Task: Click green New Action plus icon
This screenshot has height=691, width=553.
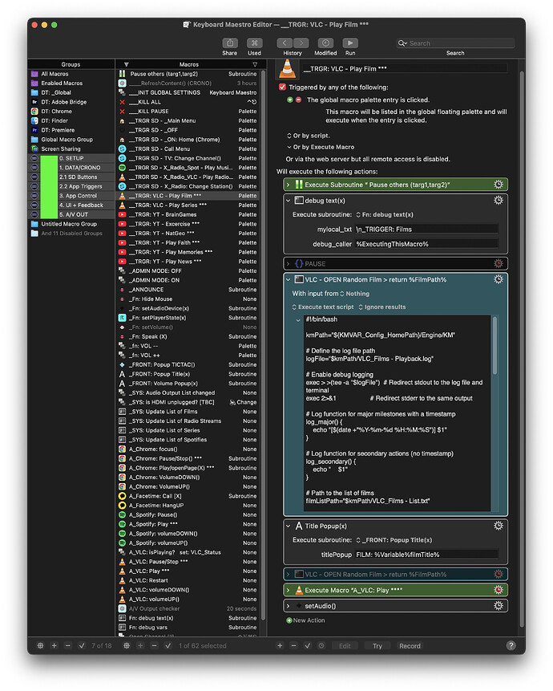Action: (289, 620)
